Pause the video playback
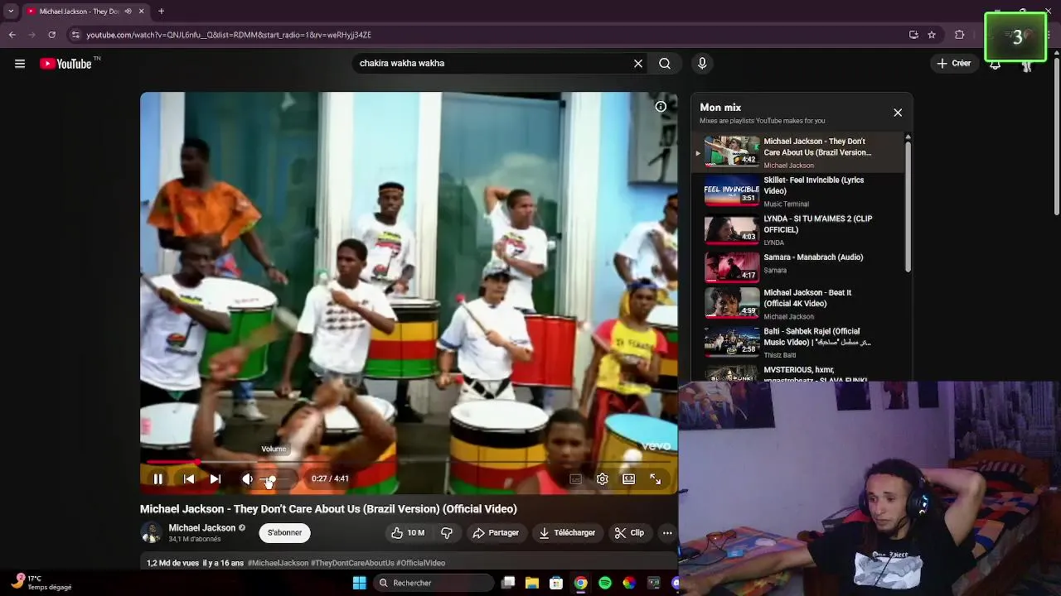 [157, 478]
